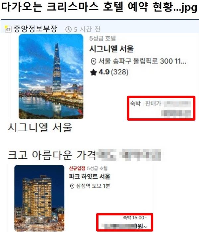The height and width of the screenshot is (232, 199).
Task: Click the 시그니엘 서울 hotel title
Action: [111, 49]
